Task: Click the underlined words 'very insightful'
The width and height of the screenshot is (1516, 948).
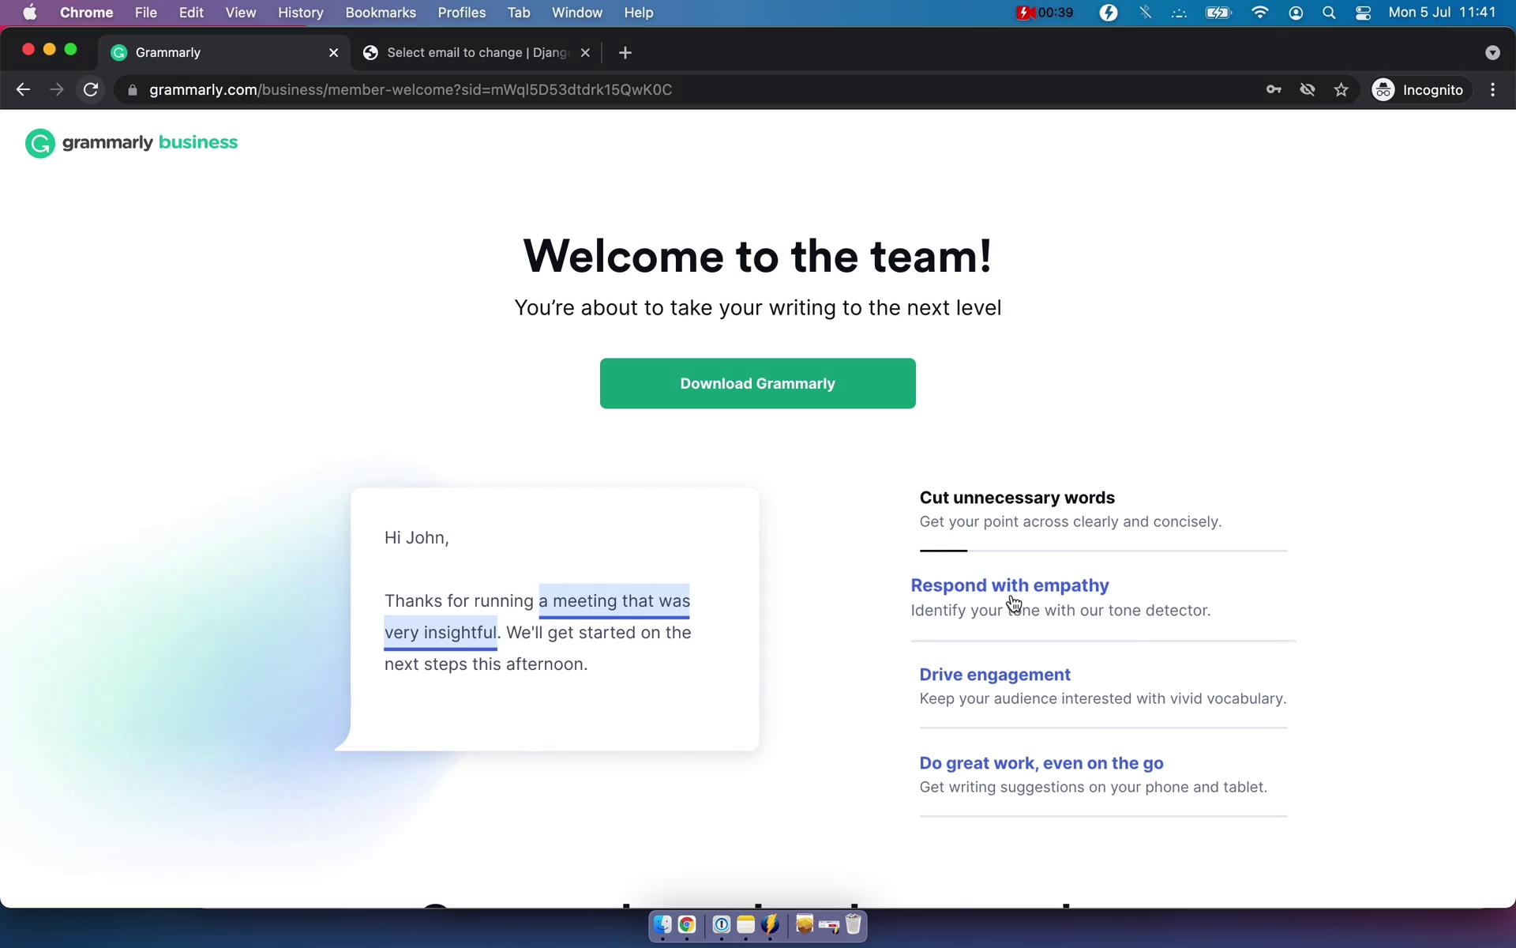Action: (441, 633)
